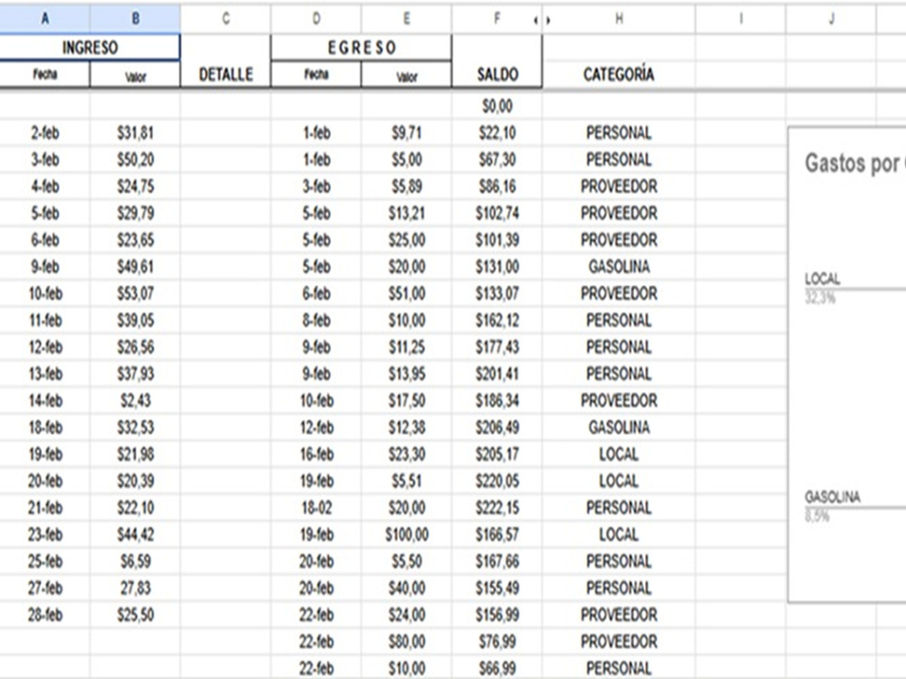The height and width of the screenshot is (679, 906).
Task: Select ingreso date cell 2-feb
Action: pos(44,133)
